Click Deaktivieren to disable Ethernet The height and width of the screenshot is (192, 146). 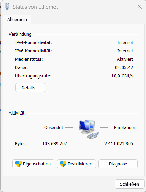[x=76, y=164]
